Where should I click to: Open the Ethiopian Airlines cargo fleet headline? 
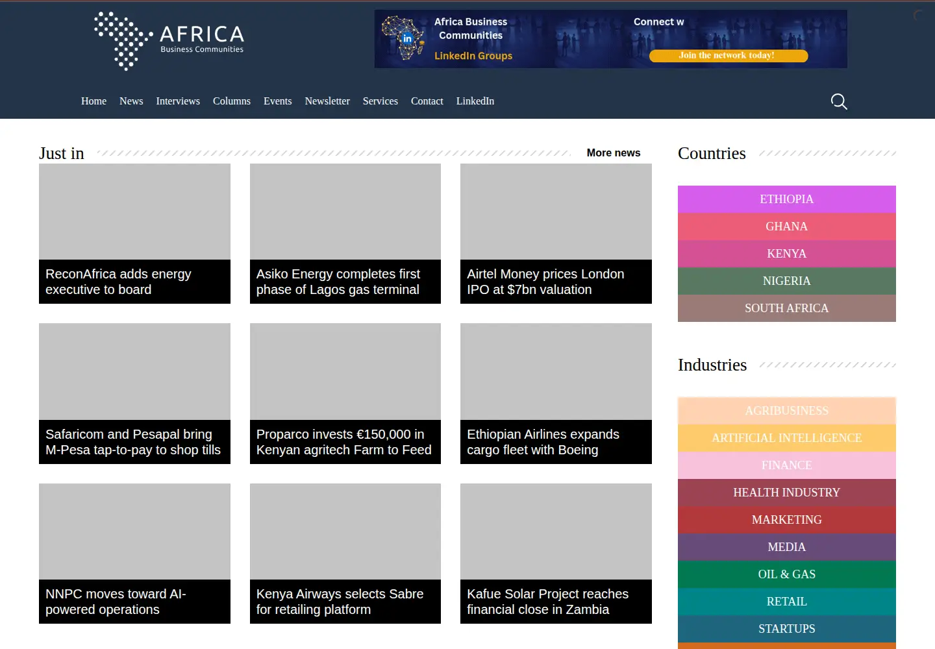coord(556,442)
